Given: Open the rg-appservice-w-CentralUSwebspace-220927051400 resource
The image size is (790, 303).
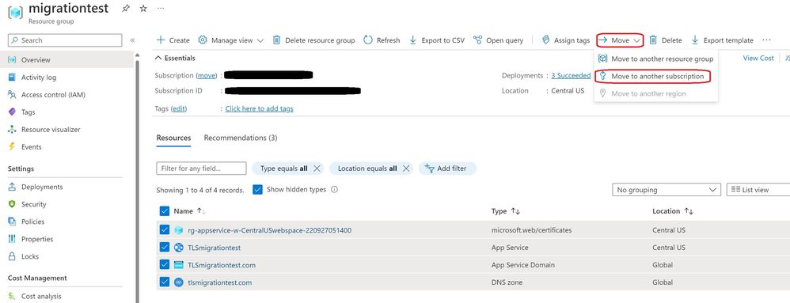Looking at the screenshot, I should (x=270, y=230).
